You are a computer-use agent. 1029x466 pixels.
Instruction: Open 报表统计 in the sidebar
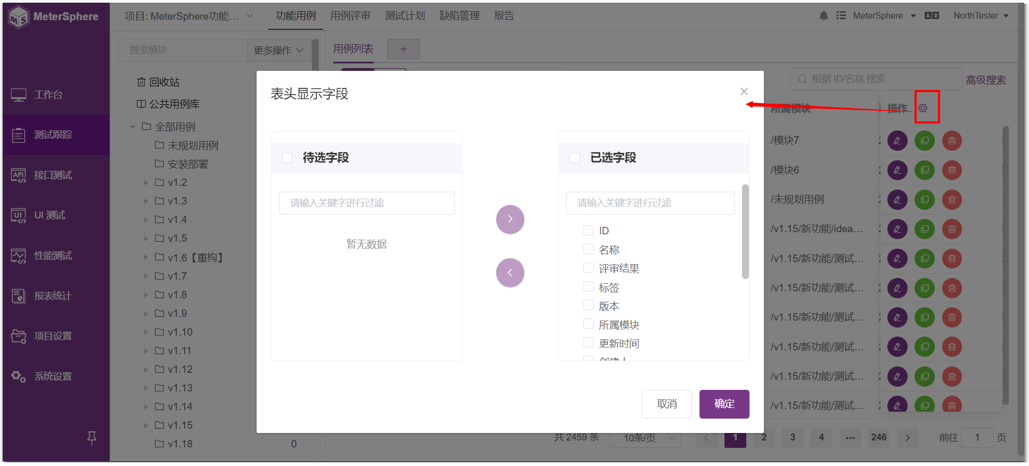point(56,296)
